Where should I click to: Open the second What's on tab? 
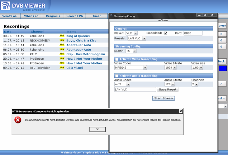31,16
